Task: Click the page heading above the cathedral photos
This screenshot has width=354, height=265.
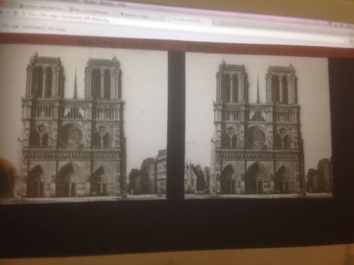Action: point(147,44)
